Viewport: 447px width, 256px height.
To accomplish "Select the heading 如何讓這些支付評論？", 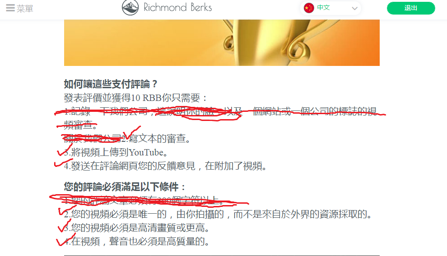I will point(110,84).
